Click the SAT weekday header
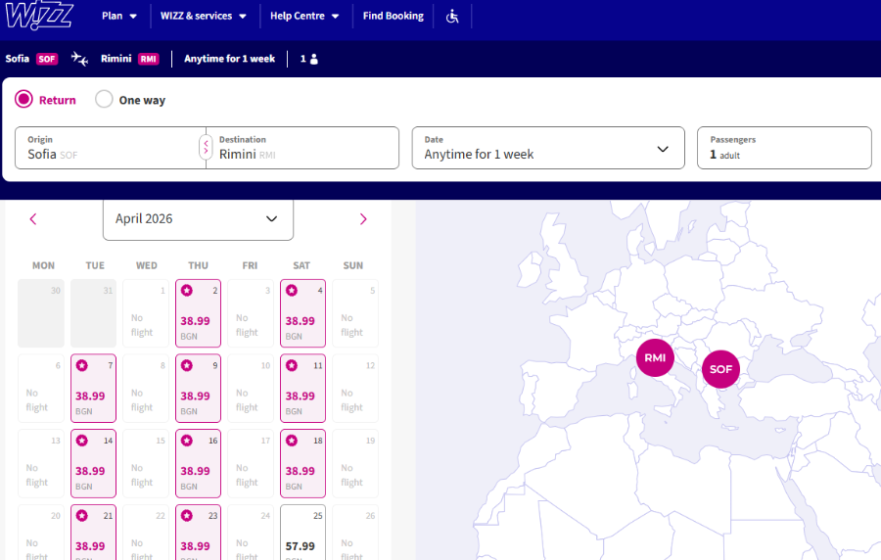This screenshot has height=560, width=881. [x=301, y=265]
